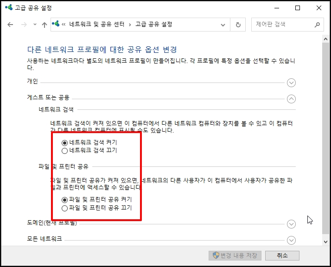Open the recent locations dropdown arrow
Screen dimensions: 331x267
click(x=35, y=25)
